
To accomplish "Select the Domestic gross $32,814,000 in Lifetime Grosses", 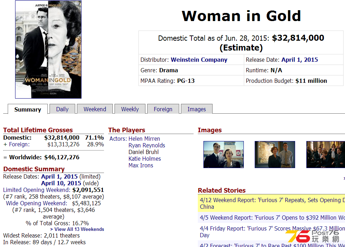I will pos(62,138).
